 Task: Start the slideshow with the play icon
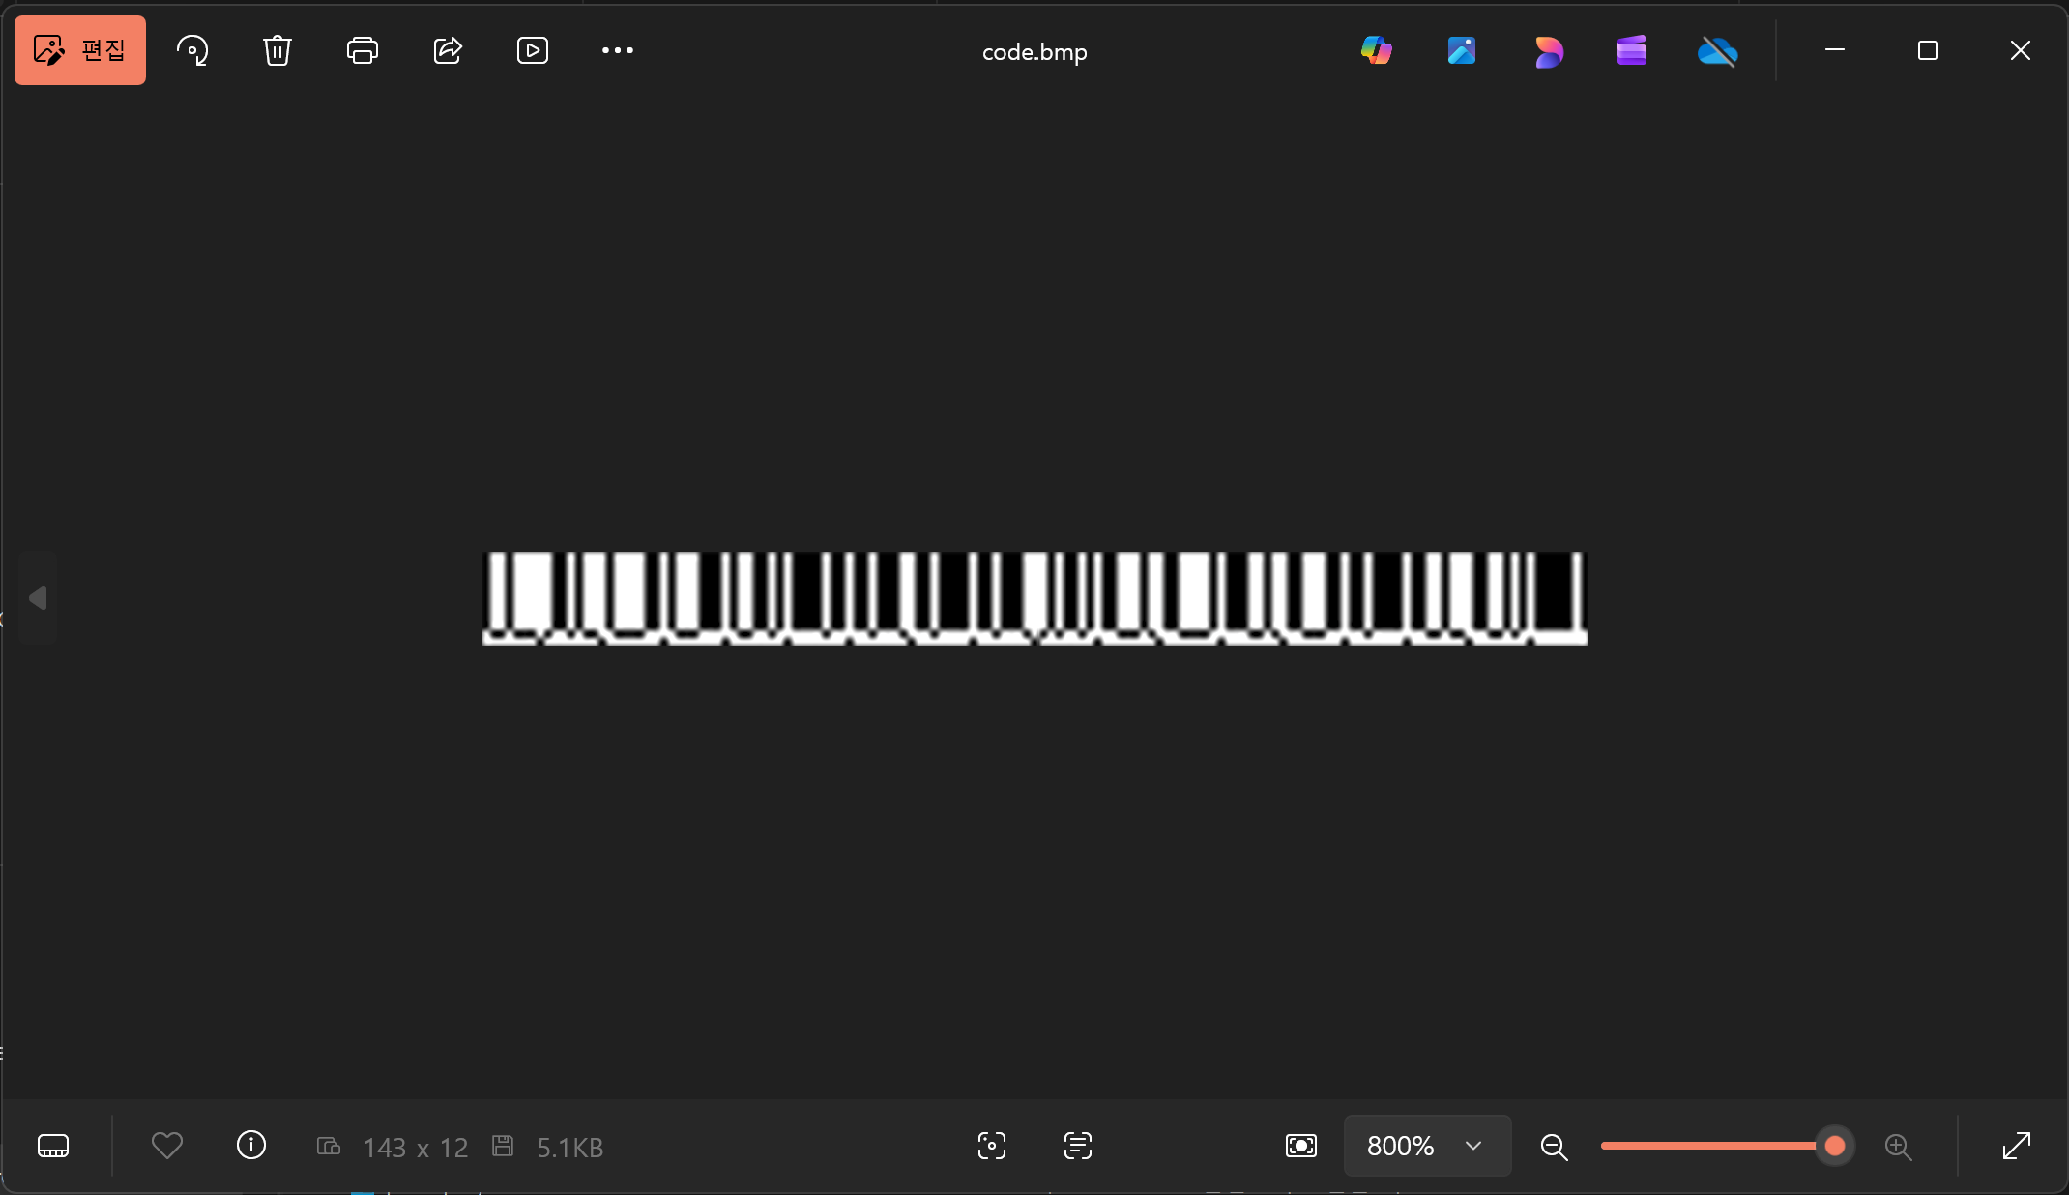pos(533,50)
